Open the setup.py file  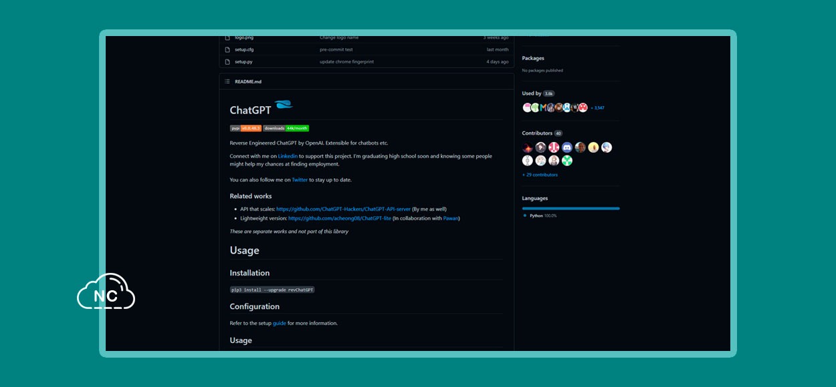click(243, 61)
